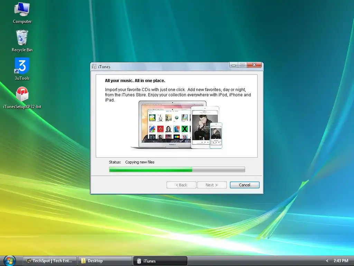
Task: Show hidden tray icons arrow
Action: [327, 261]
